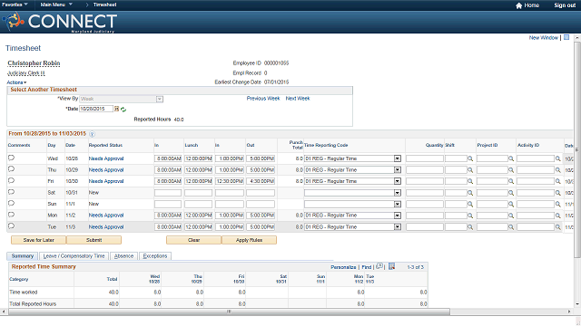Click the Submit button

point(94,240)
